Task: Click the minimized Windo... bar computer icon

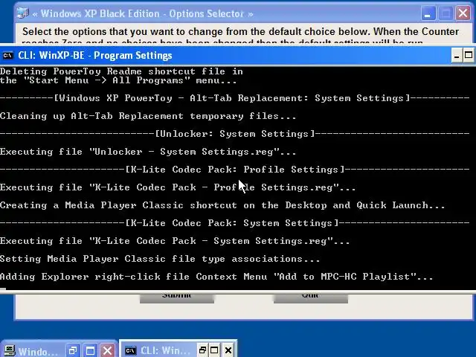Action: [10, 350]
